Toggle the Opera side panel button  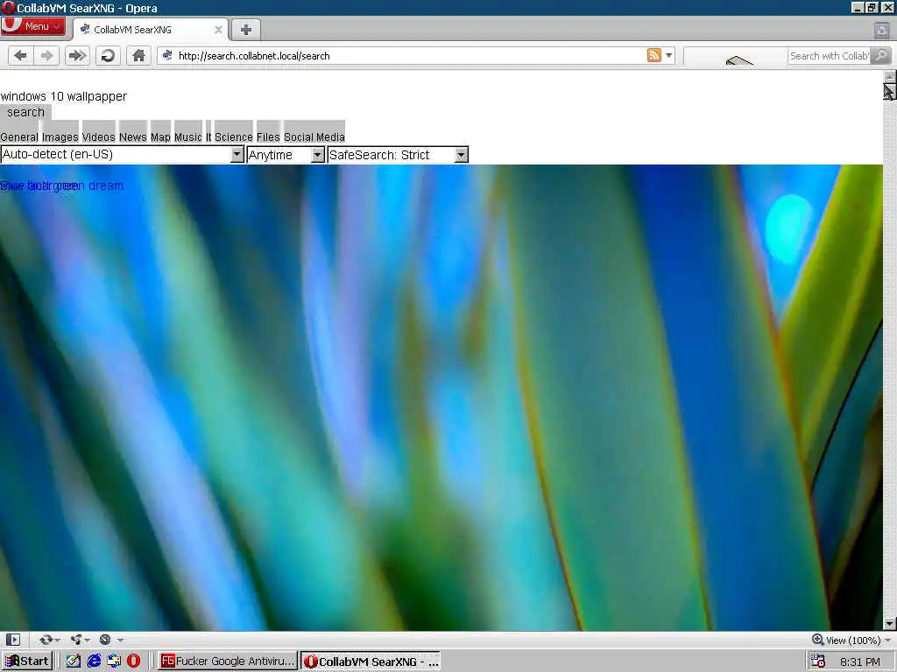(13, 640)
